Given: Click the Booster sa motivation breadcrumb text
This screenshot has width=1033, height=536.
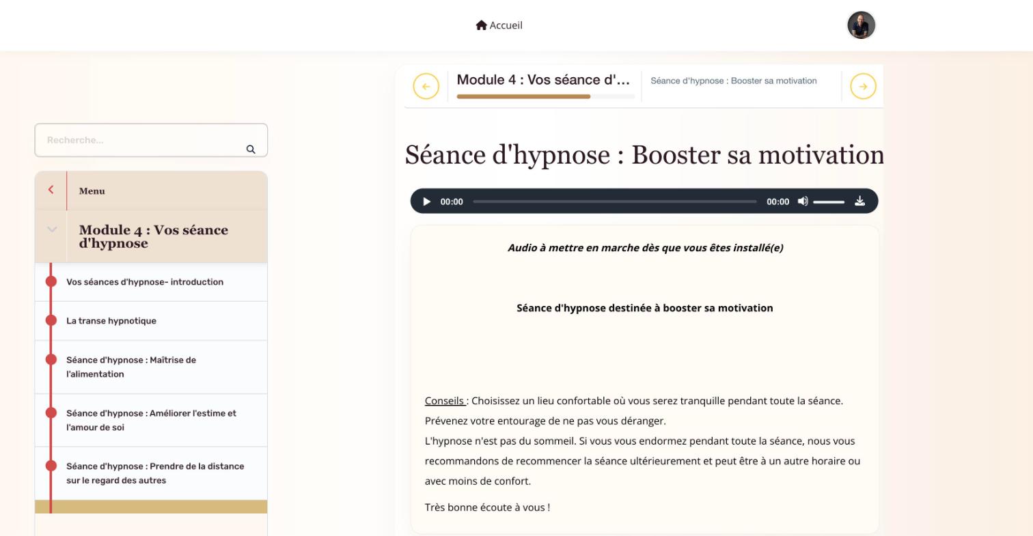Looking at the screenshot, I should point(733,81).
